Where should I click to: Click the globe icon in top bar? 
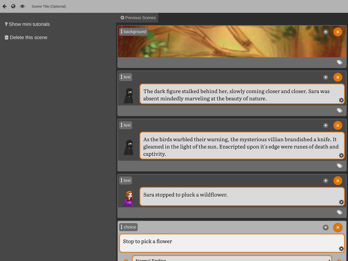[x=13, y=6]
